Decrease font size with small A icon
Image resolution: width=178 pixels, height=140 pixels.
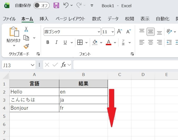[x=129, y=32]
